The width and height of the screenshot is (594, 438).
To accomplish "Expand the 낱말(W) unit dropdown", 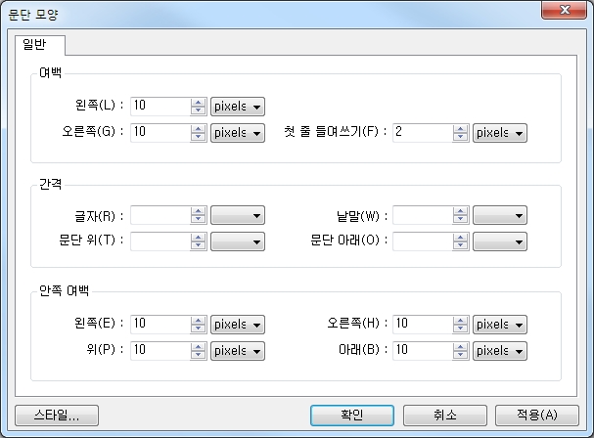I will click(x=500, y=215).
